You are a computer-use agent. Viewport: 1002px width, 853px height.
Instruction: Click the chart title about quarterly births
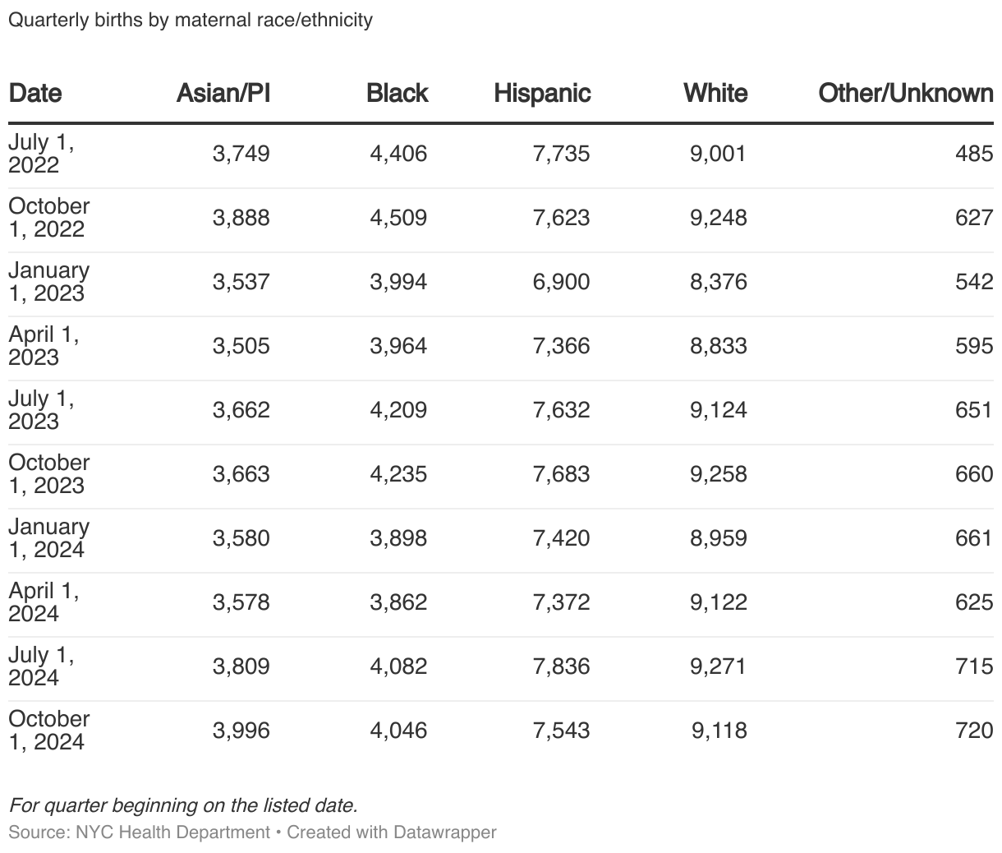point(191,20)
